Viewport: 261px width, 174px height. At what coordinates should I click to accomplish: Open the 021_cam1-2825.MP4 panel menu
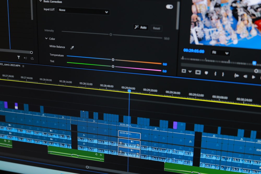(x=23, y=66)
